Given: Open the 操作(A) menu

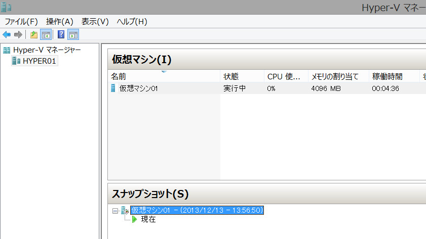Looking at the screenshot, I should coord(60,22).
